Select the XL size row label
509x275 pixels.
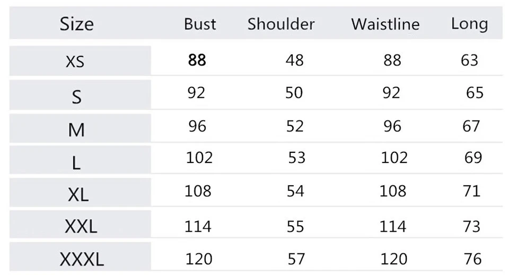[78, 195]
